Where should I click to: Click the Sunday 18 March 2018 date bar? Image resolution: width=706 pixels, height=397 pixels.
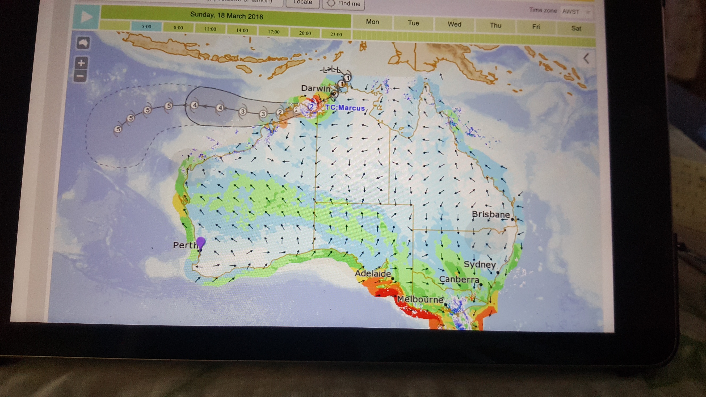click(226, 15)
